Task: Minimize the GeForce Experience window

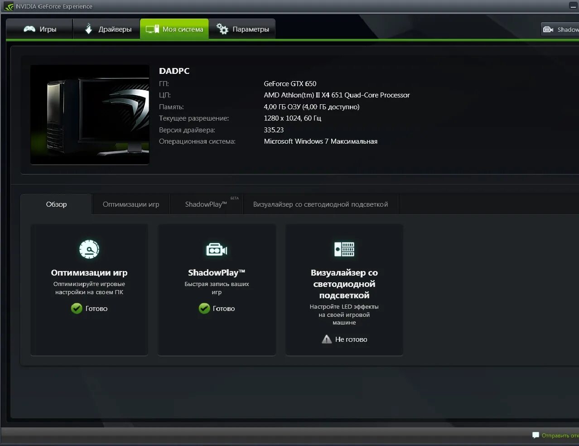Action: tap(573, 6)
